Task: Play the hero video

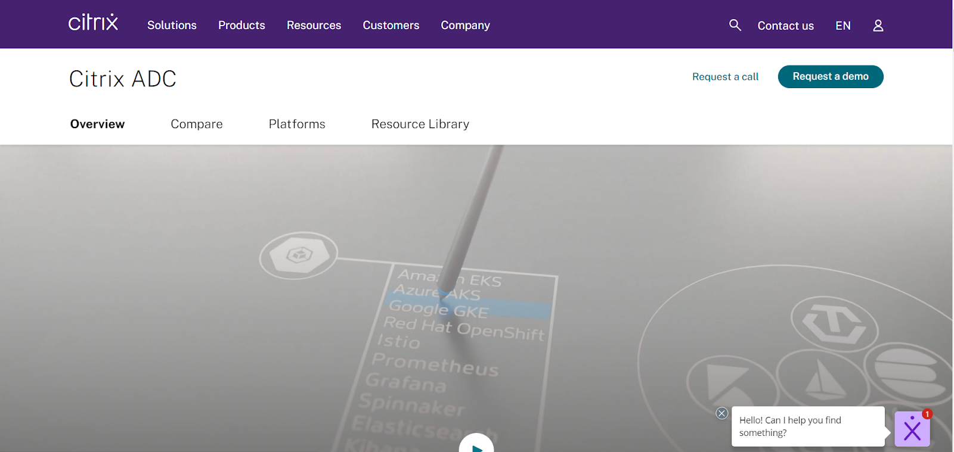Action: [476, 444]
